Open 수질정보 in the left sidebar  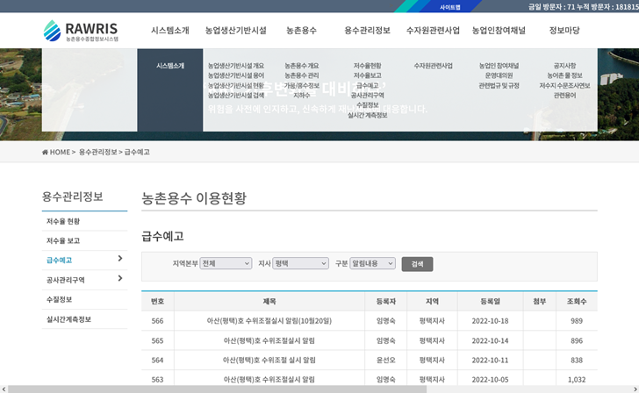[59, 299]
